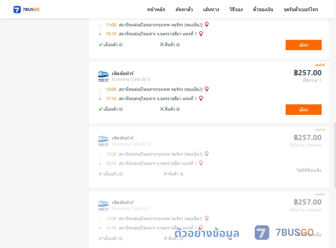Click the 21:10 arrival time
Screen dimensions: 336x248
pyautogui.click(x=111, y=228)
